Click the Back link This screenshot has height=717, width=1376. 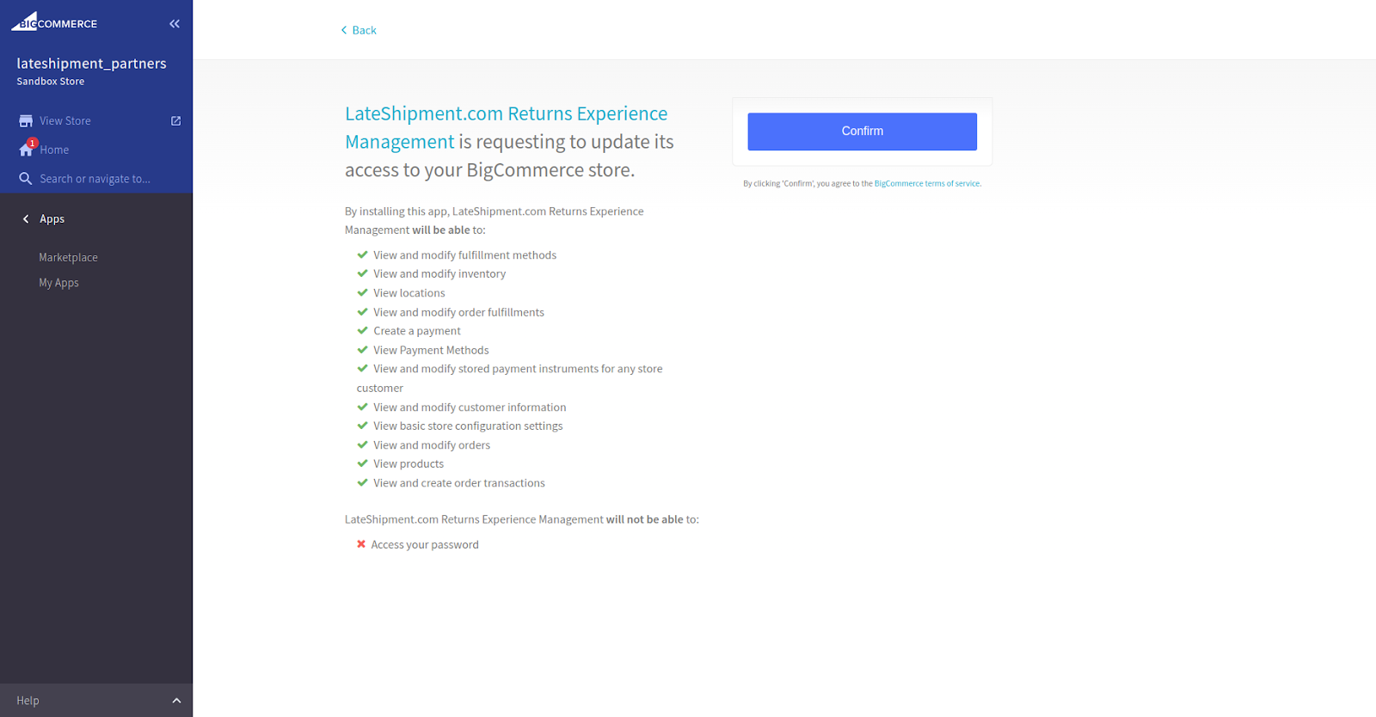click(364, 30)
